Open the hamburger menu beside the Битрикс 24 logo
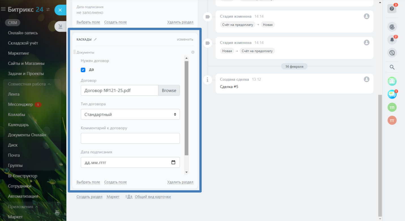The width and height of the screenshot is (405, 221). (3, 9)
